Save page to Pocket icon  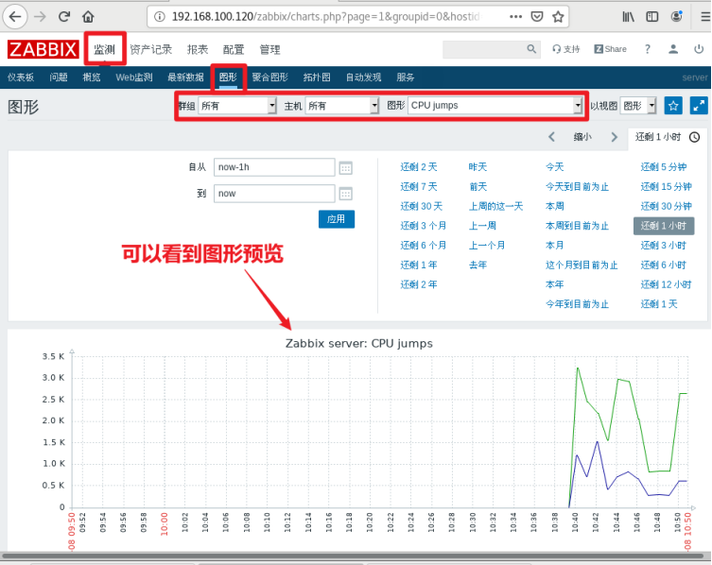tap(537, 17)
